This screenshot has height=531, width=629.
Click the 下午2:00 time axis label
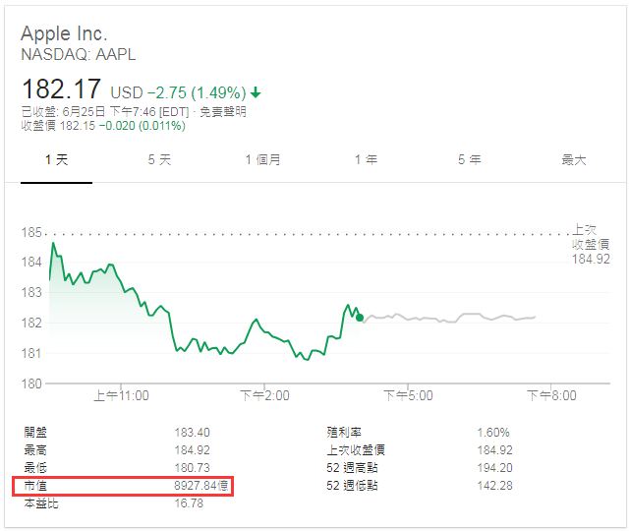point(264,395)
